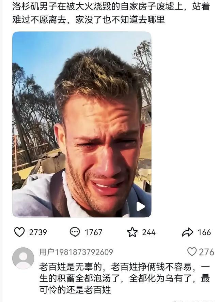Tap the comment's last line 可怜的还是老百姓
Screen dimensions: 218x302
pyautogui.click(x=75, y=290)
